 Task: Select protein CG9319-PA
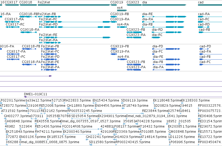pos(120,52)
